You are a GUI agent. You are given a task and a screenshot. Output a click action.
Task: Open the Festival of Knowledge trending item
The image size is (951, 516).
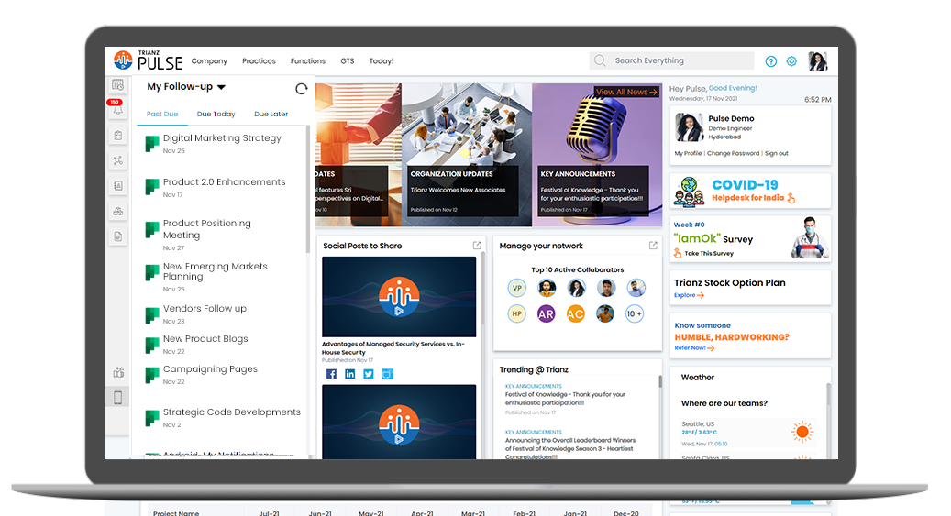click(x=565, y=399)
